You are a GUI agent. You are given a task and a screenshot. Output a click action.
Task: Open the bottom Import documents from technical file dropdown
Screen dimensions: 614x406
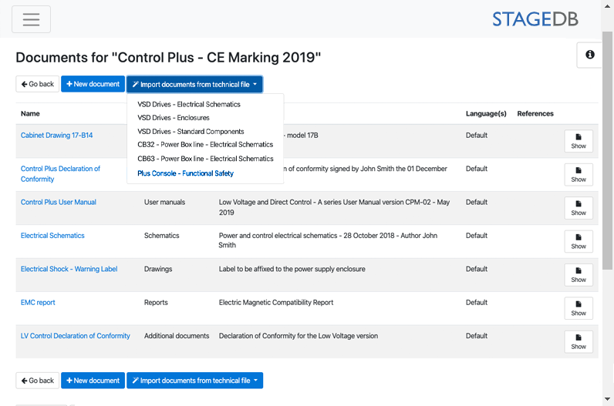[x=194, y=381]
